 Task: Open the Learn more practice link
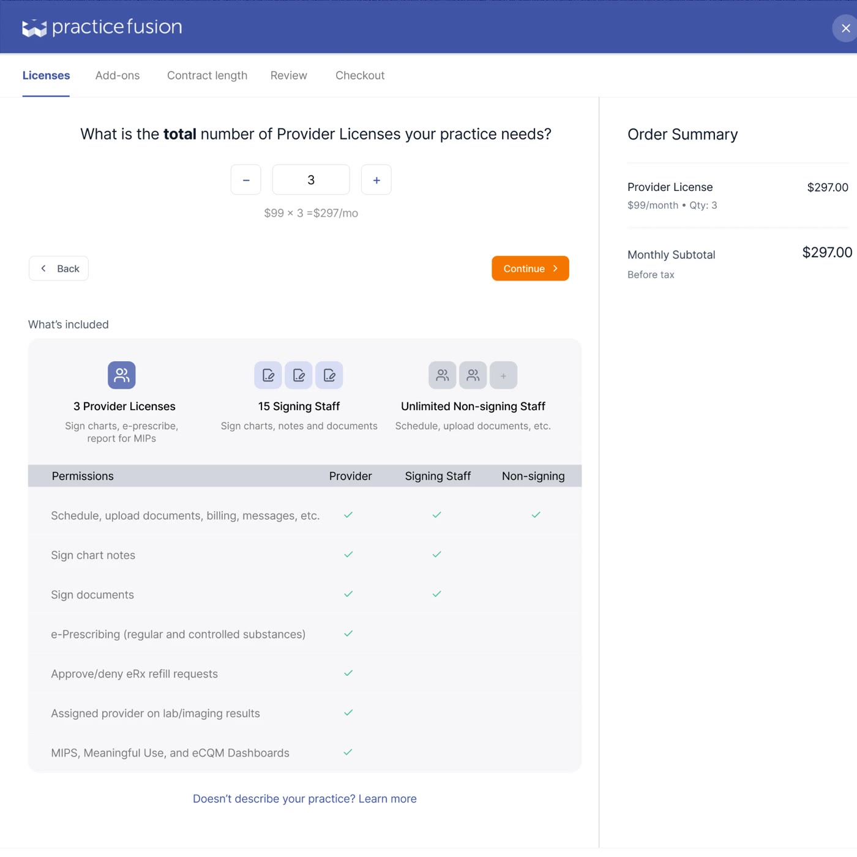coord(305,799)
